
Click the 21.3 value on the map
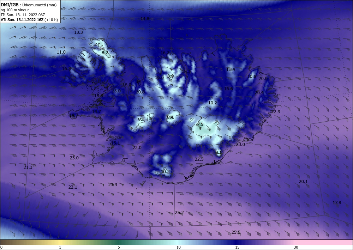(28, 167)
